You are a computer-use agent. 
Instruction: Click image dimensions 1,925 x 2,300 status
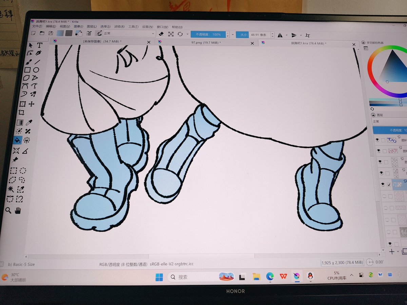pos(342,262)
